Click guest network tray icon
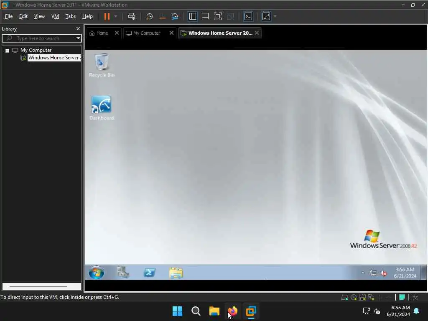The image size is (428, 321). [373, 273]
